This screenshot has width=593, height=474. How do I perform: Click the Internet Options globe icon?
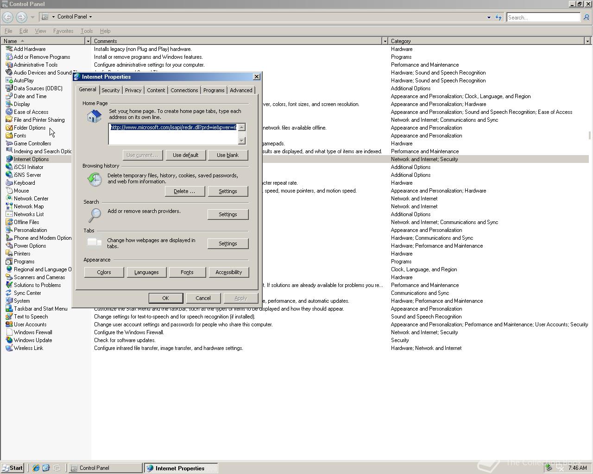pyautogui.click(x=9, y=159)
